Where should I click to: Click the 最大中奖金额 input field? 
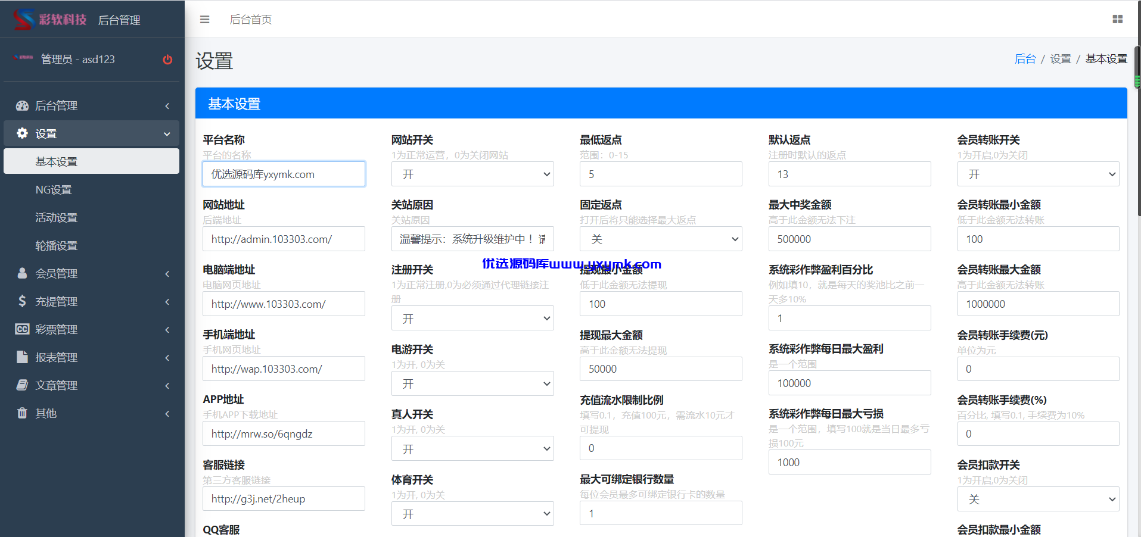pyautogui.click(x=850, y=239)
